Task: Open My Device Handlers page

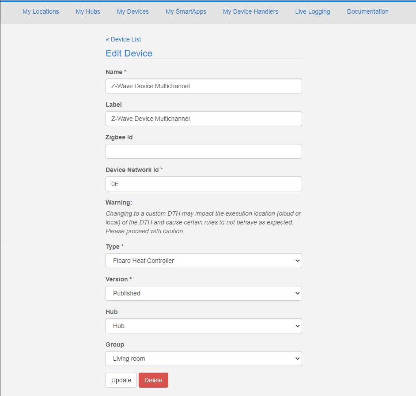Action: click(250, 11)
